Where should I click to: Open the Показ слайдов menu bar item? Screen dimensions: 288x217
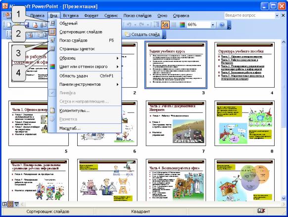138,16
